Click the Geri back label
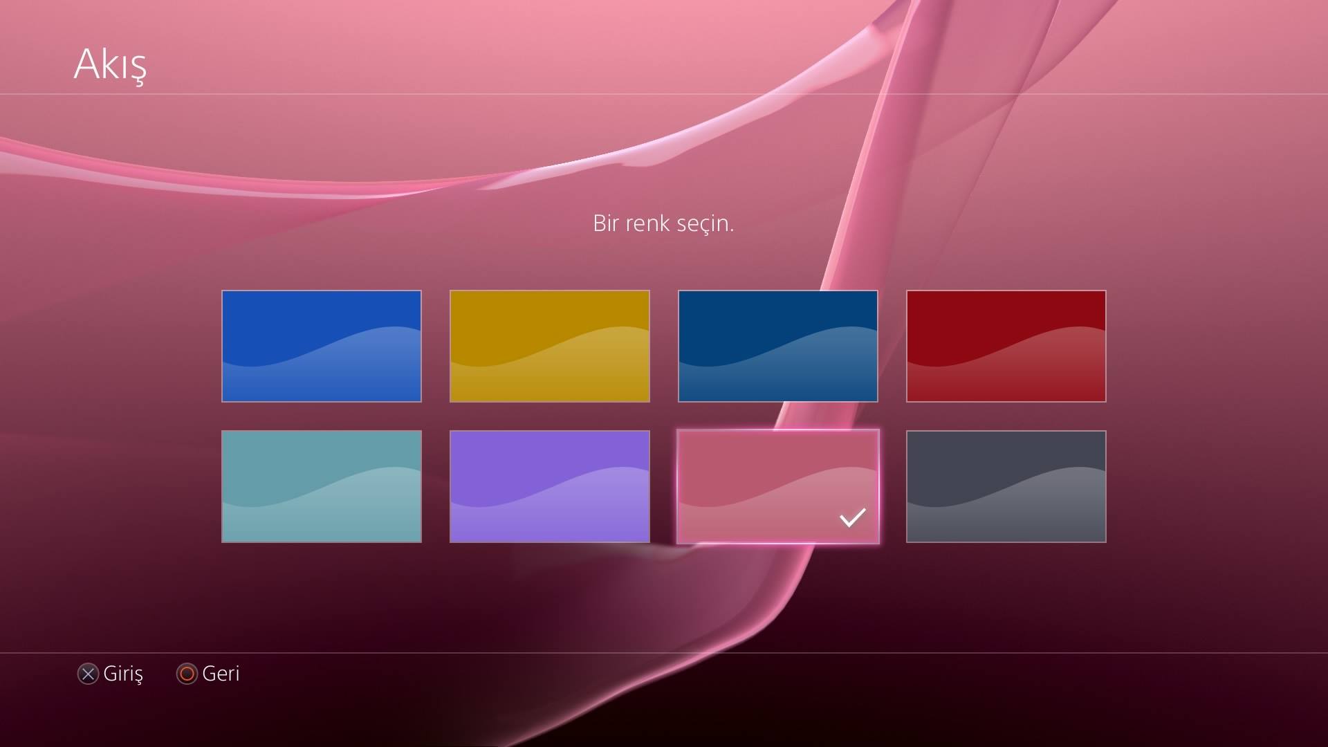This screenshot has width=1328, height=747. 220,674
